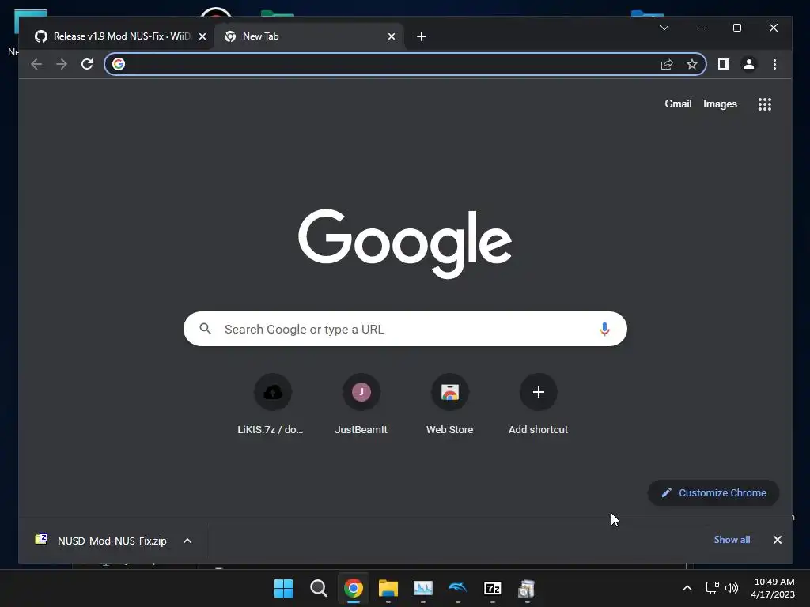Close the New Tab tab
Screen dimensions: 810x607
point(391,36)
